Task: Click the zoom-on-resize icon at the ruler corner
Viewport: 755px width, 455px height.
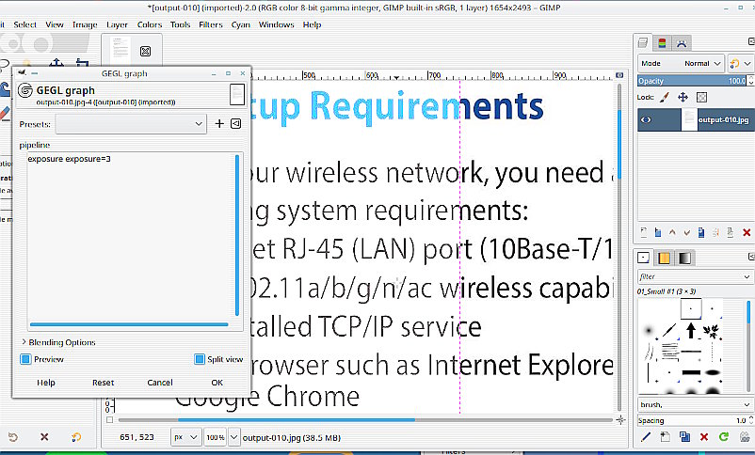Action: pyautogui.click(x=619, y=75)
